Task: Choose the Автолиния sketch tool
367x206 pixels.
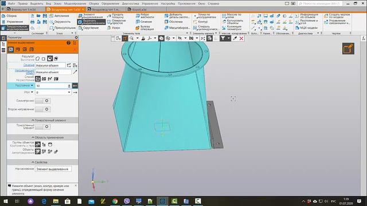Action: [59, 15]
